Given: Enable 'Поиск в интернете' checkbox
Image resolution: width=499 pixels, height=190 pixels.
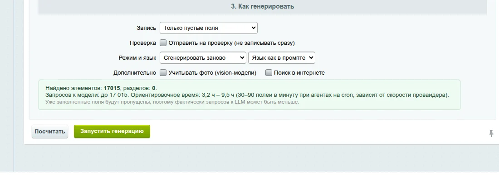Looking at the screenshot, I should [x=269, y=73].
